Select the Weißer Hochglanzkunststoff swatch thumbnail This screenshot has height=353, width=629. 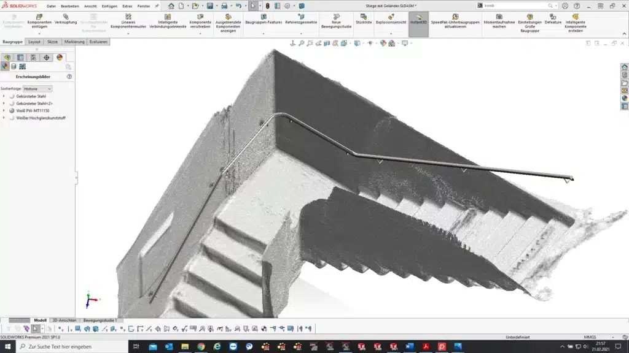[11, 118]
